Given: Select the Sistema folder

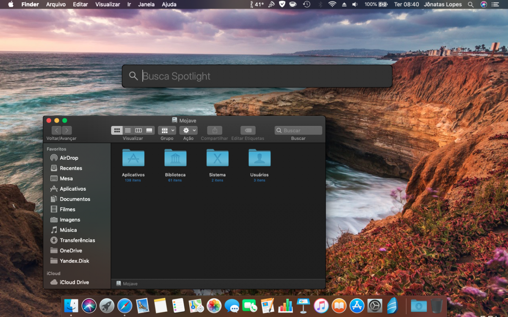Looking at the screenshot, I should [217, 158].
